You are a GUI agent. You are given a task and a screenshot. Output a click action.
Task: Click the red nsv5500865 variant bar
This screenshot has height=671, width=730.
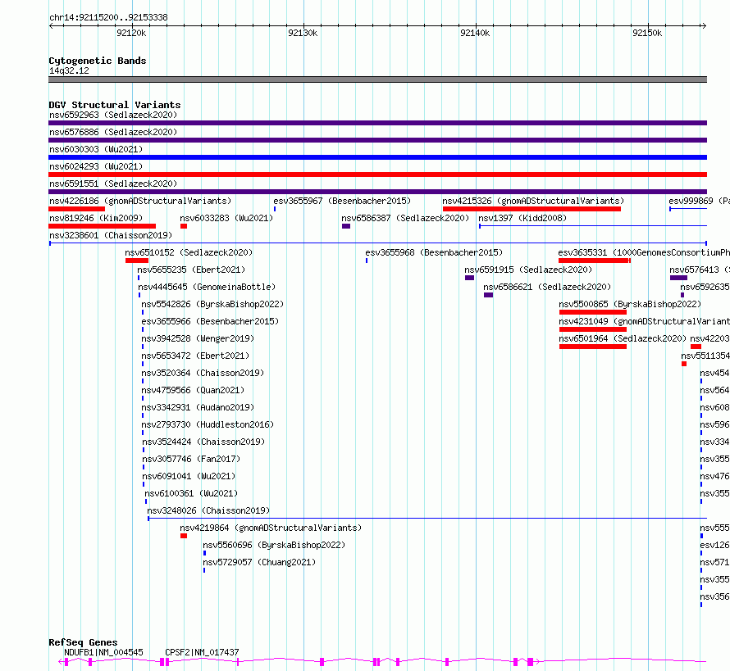coord(593,312)
